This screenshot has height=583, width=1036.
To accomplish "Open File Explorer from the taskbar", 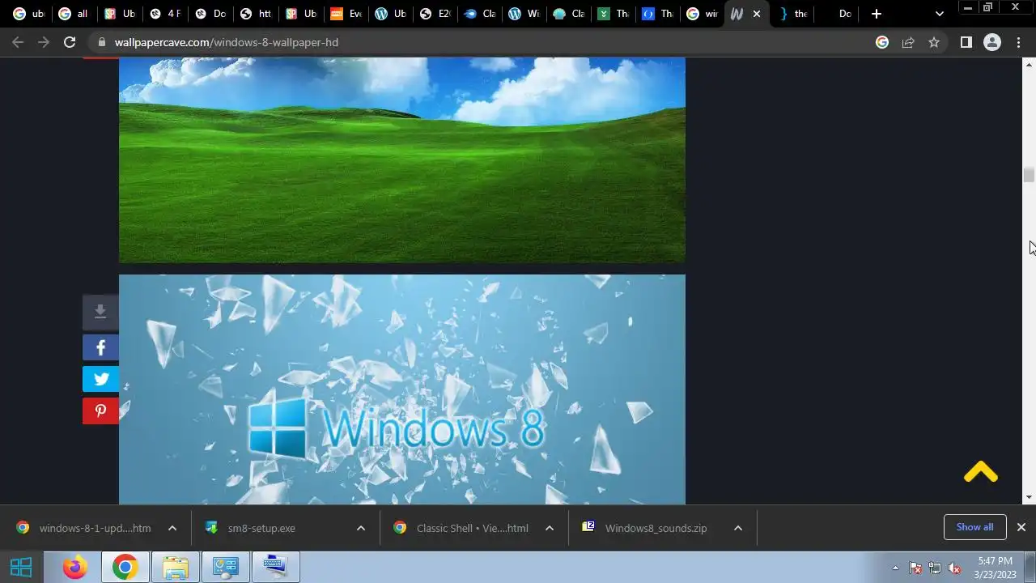I will pos(175,567).
